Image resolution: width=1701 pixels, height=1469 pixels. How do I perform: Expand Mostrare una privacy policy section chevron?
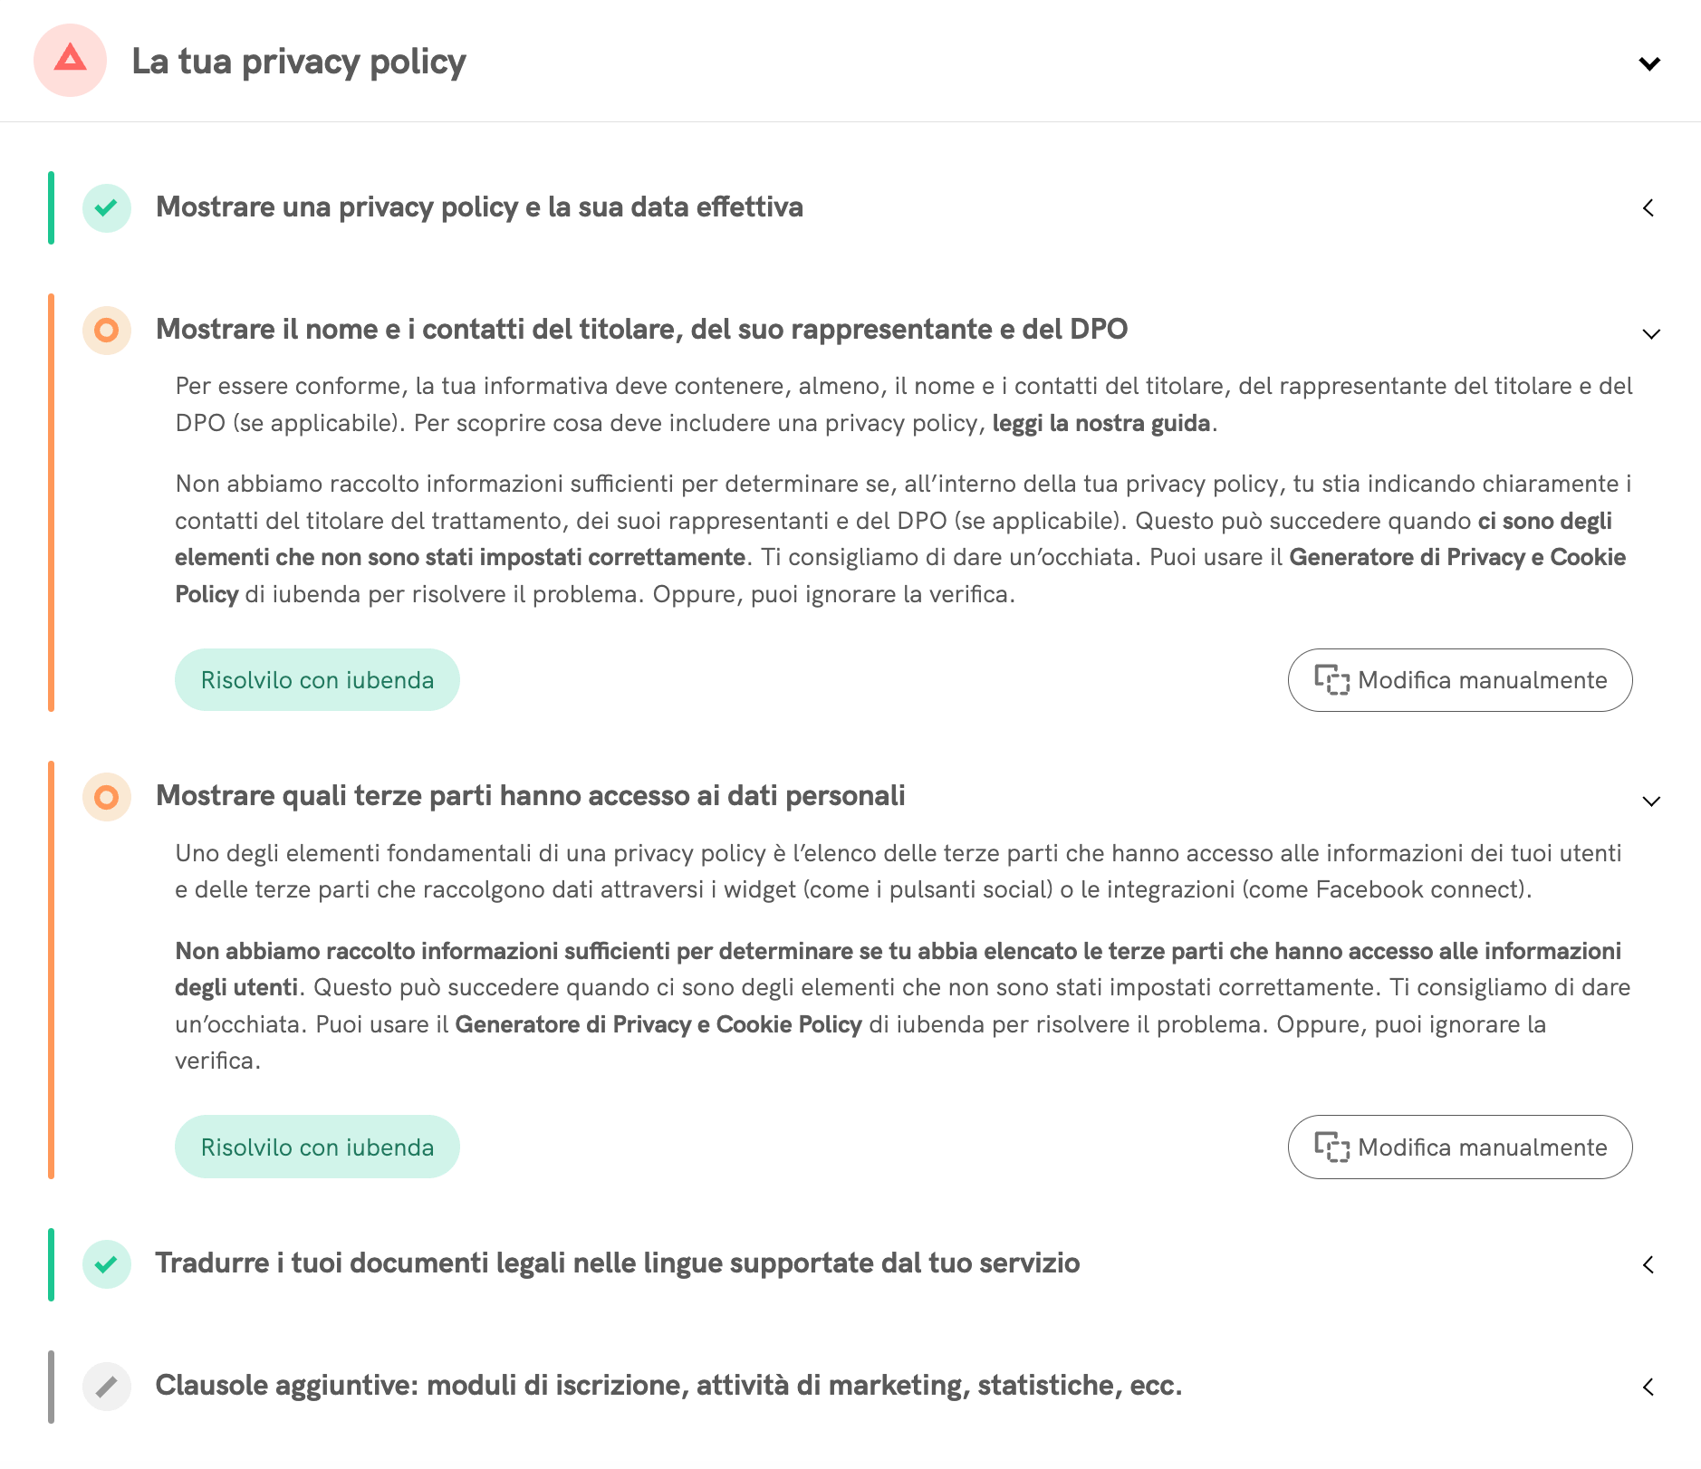1648,208
